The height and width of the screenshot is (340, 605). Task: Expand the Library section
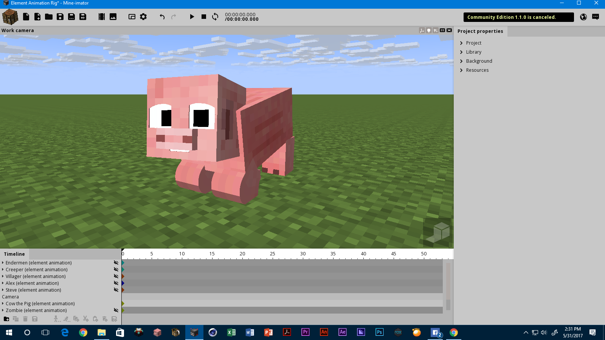[461, 52]
